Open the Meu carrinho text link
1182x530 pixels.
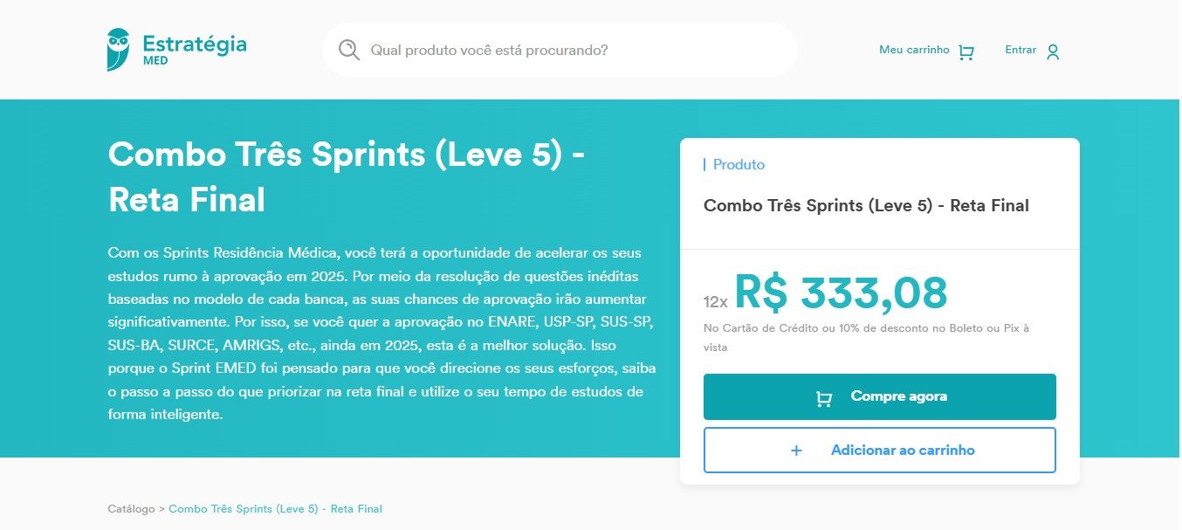[x=913, y=50]
